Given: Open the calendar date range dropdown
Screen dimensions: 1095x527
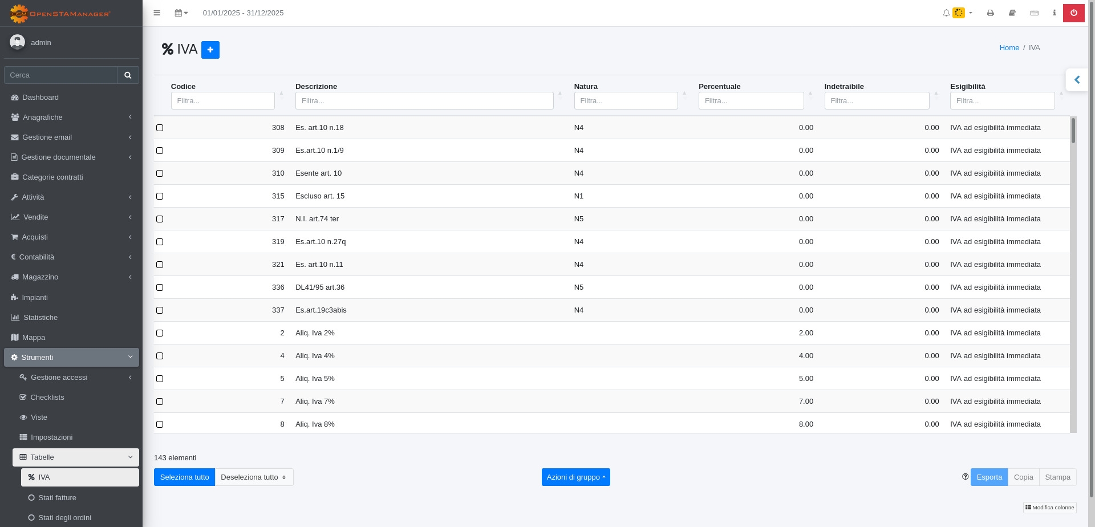Looking at the screenshot, I should 181,13.
